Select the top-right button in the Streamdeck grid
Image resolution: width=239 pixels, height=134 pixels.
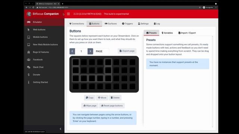point(133,62)
